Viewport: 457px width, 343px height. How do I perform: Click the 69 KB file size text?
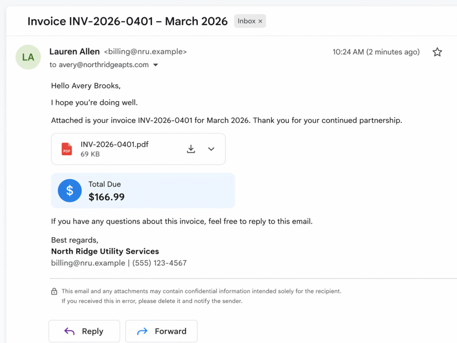click(90, 154)
